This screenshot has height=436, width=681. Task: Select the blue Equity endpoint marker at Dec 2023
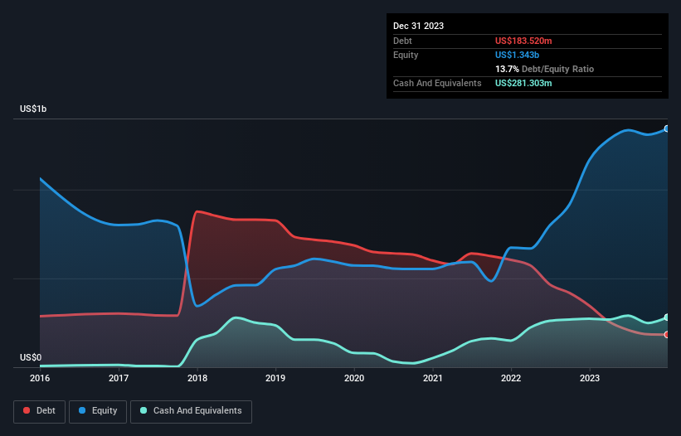pyautogui.click(x=667, y=128)
